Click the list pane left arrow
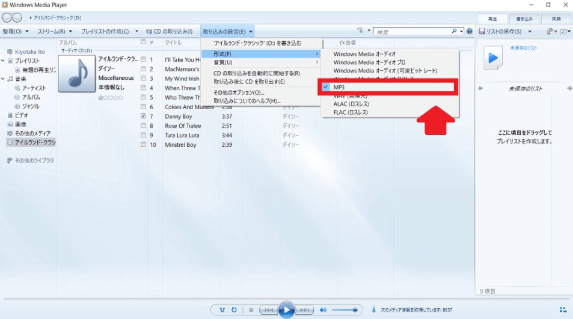The height and width of the screenshot is (319, 573). [480, 89]
